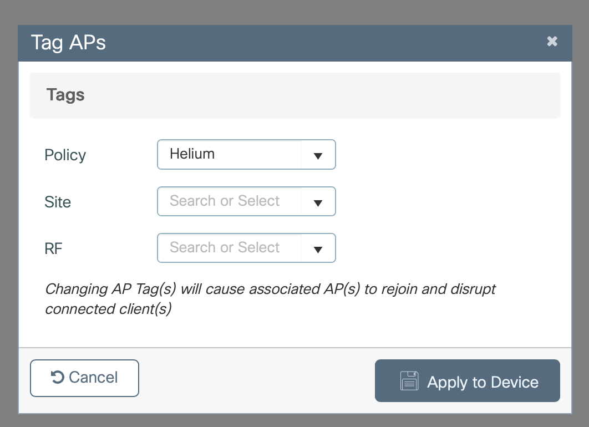
Task: Click the Apply to Device button text
Action: (483, 382)
